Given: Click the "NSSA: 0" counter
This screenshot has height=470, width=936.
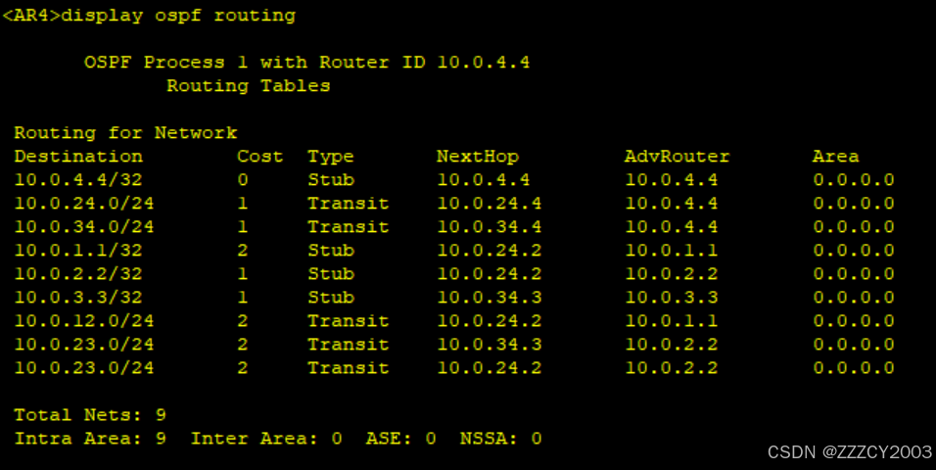Looking at the screenshot, I should [500, 439].
